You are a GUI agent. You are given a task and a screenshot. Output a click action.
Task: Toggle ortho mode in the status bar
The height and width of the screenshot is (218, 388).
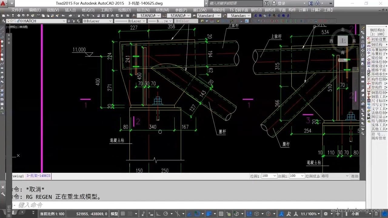[x=158, y=213]
